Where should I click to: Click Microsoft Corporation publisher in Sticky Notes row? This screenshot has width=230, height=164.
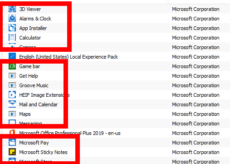click(196, 152)
